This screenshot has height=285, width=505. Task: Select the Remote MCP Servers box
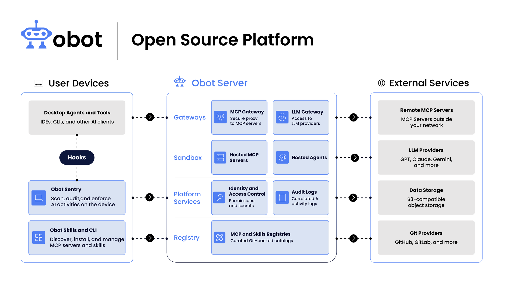[426, 117]
